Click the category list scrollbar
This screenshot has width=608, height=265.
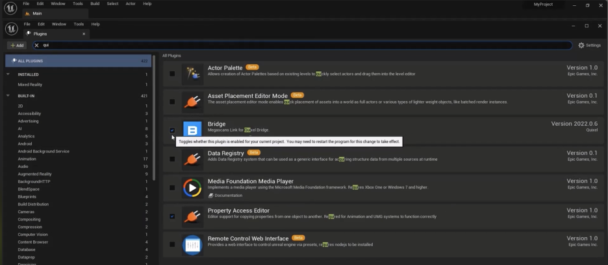point(154,118)
